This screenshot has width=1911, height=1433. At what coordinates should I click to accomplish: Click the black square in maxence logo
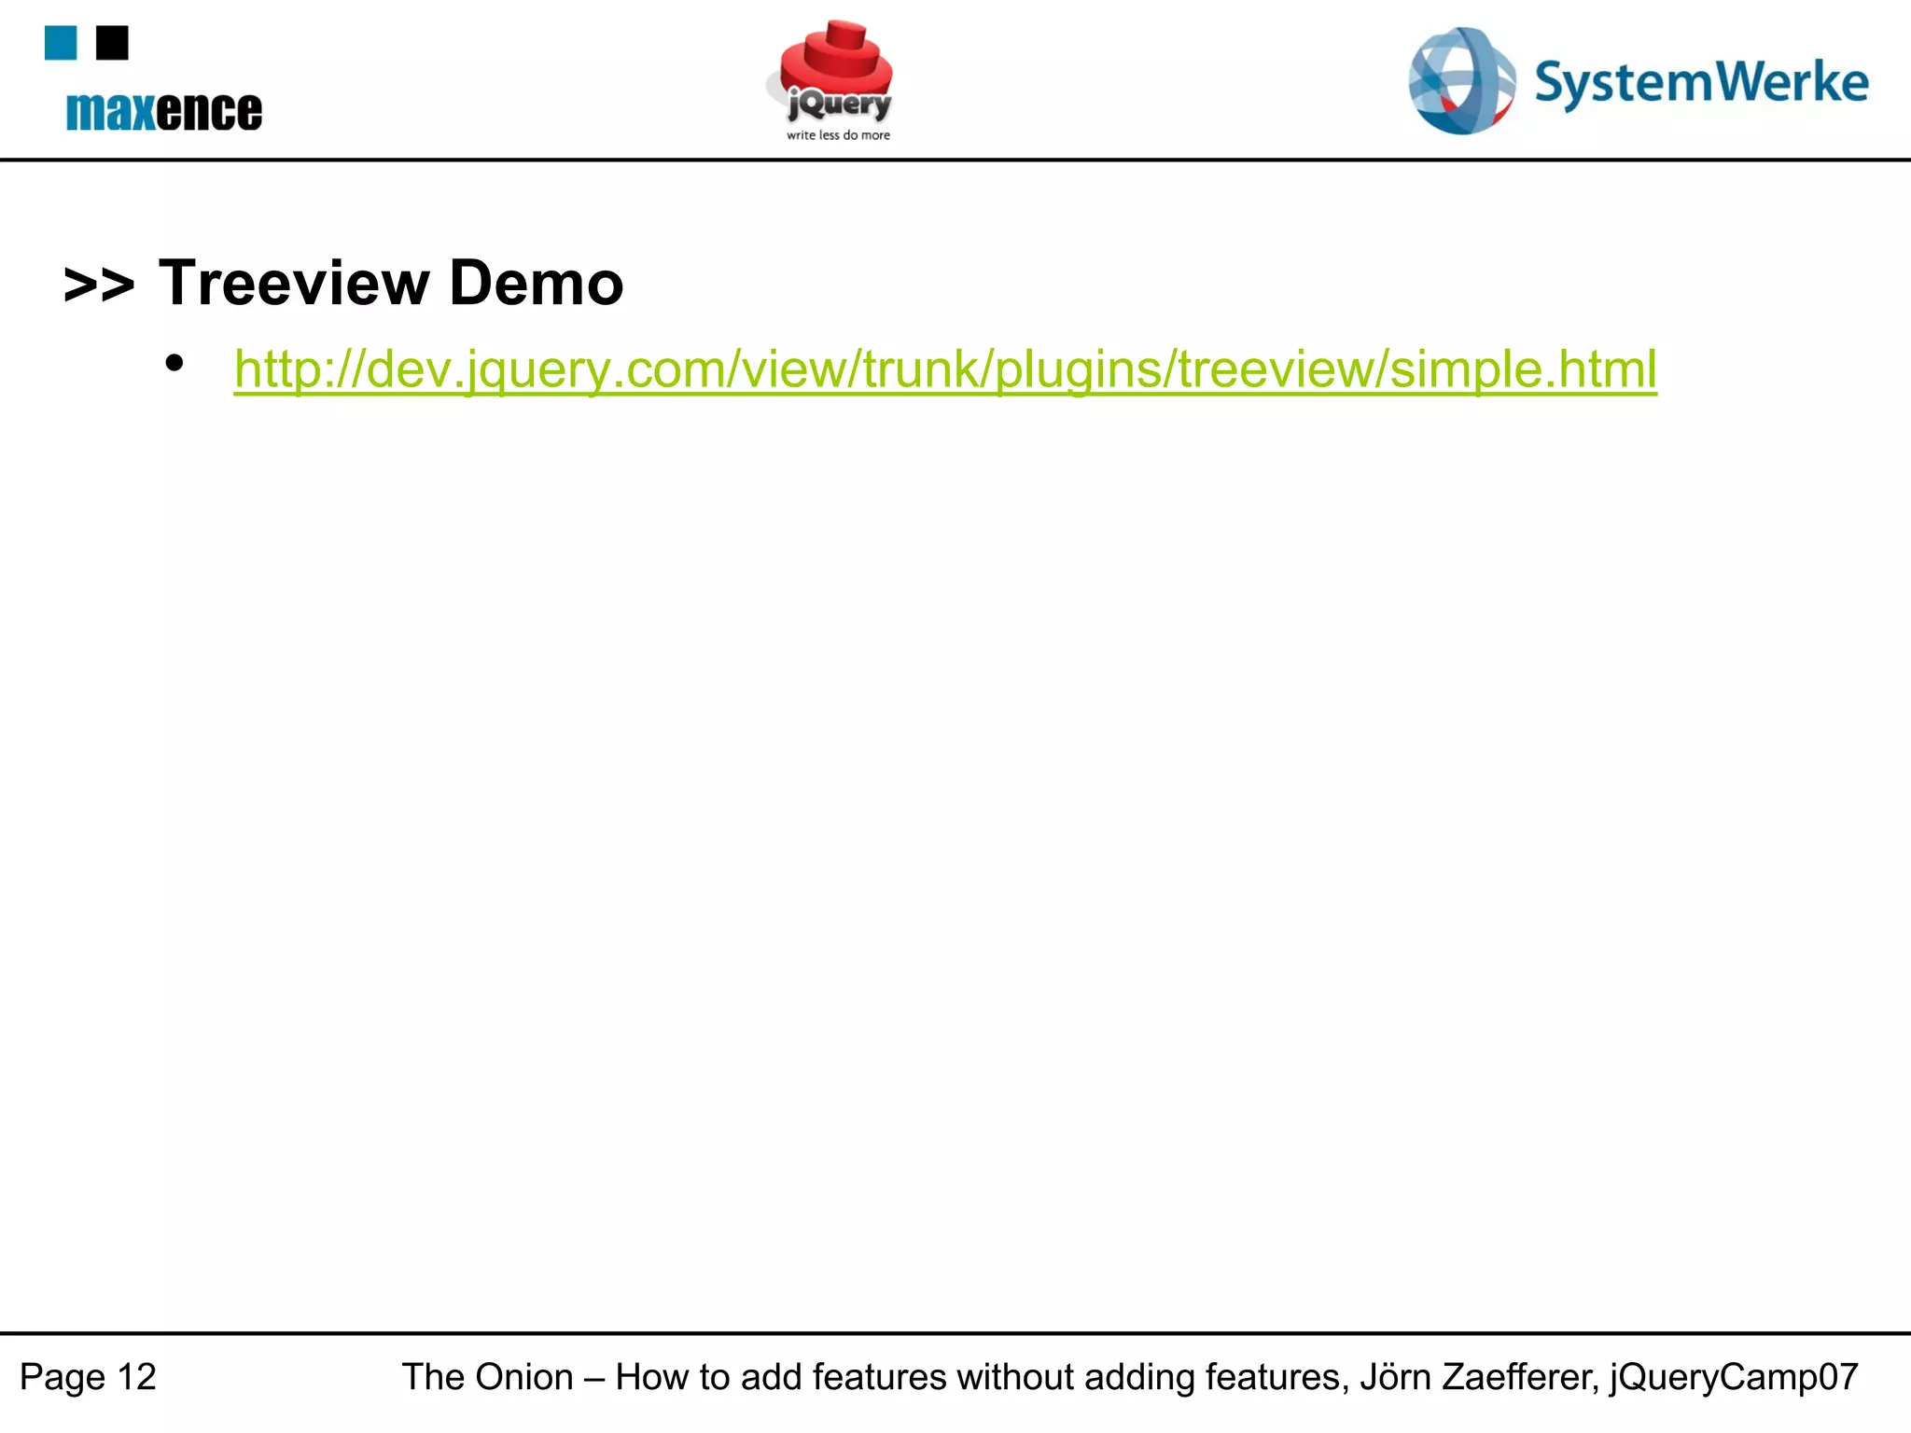pos(112,43)
